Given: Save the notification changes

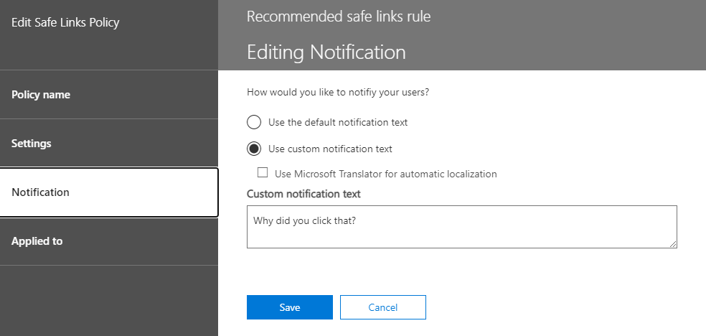Looking at the screenshot, I should point(290,307).
